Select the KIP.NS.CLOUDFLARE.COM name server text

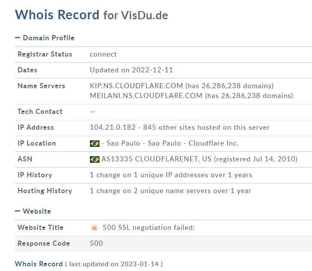click(x=136, y=86)
